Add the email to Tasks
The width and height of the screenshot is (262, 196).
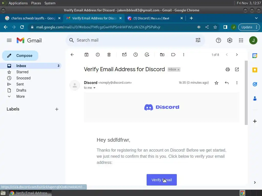pyautogui.click(x=147, y=55)
